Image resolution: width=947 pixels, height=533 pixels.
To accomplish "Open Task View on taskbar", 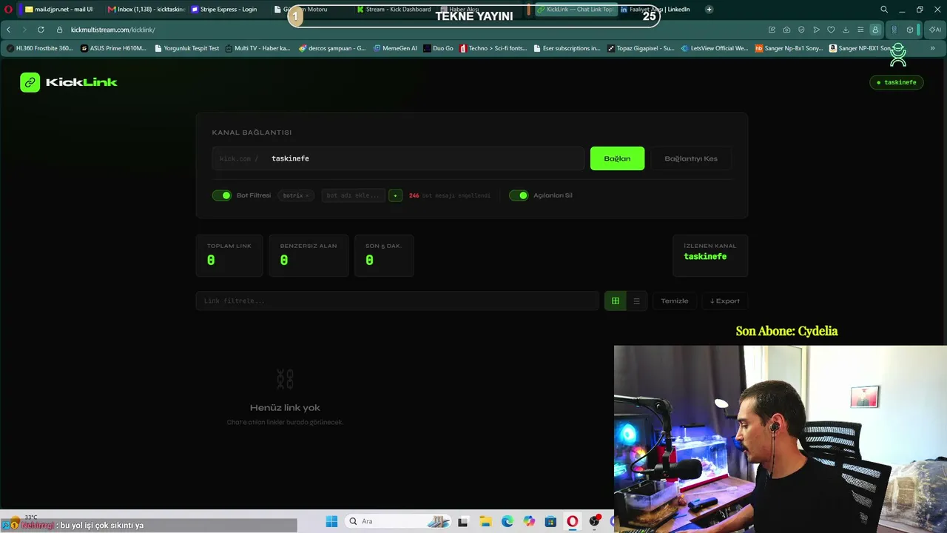I will (x=463, y=521).
